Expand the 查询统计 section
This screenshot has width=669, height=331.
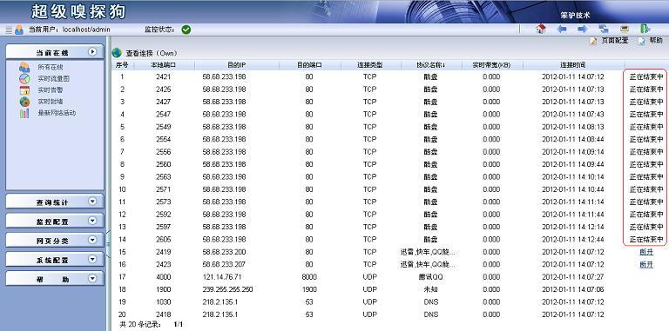pos(92,202)
